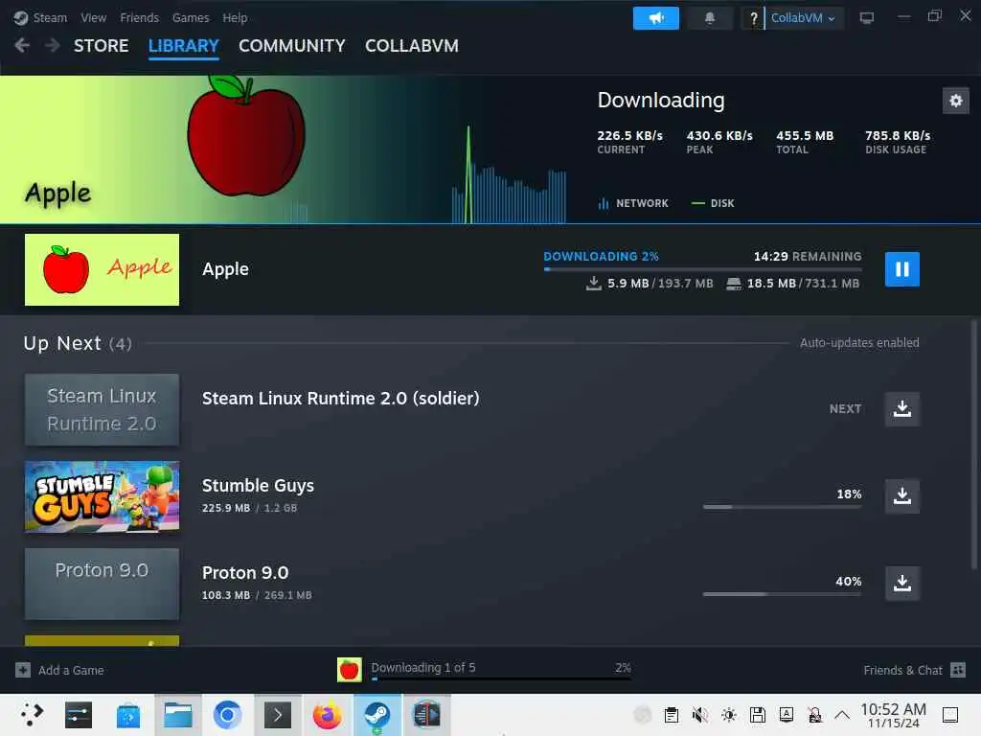Viewport: 981px width, 736px height.
Task: Go to the LIBRARY tab
Action: pyautogui.click(x=183, y=46)
